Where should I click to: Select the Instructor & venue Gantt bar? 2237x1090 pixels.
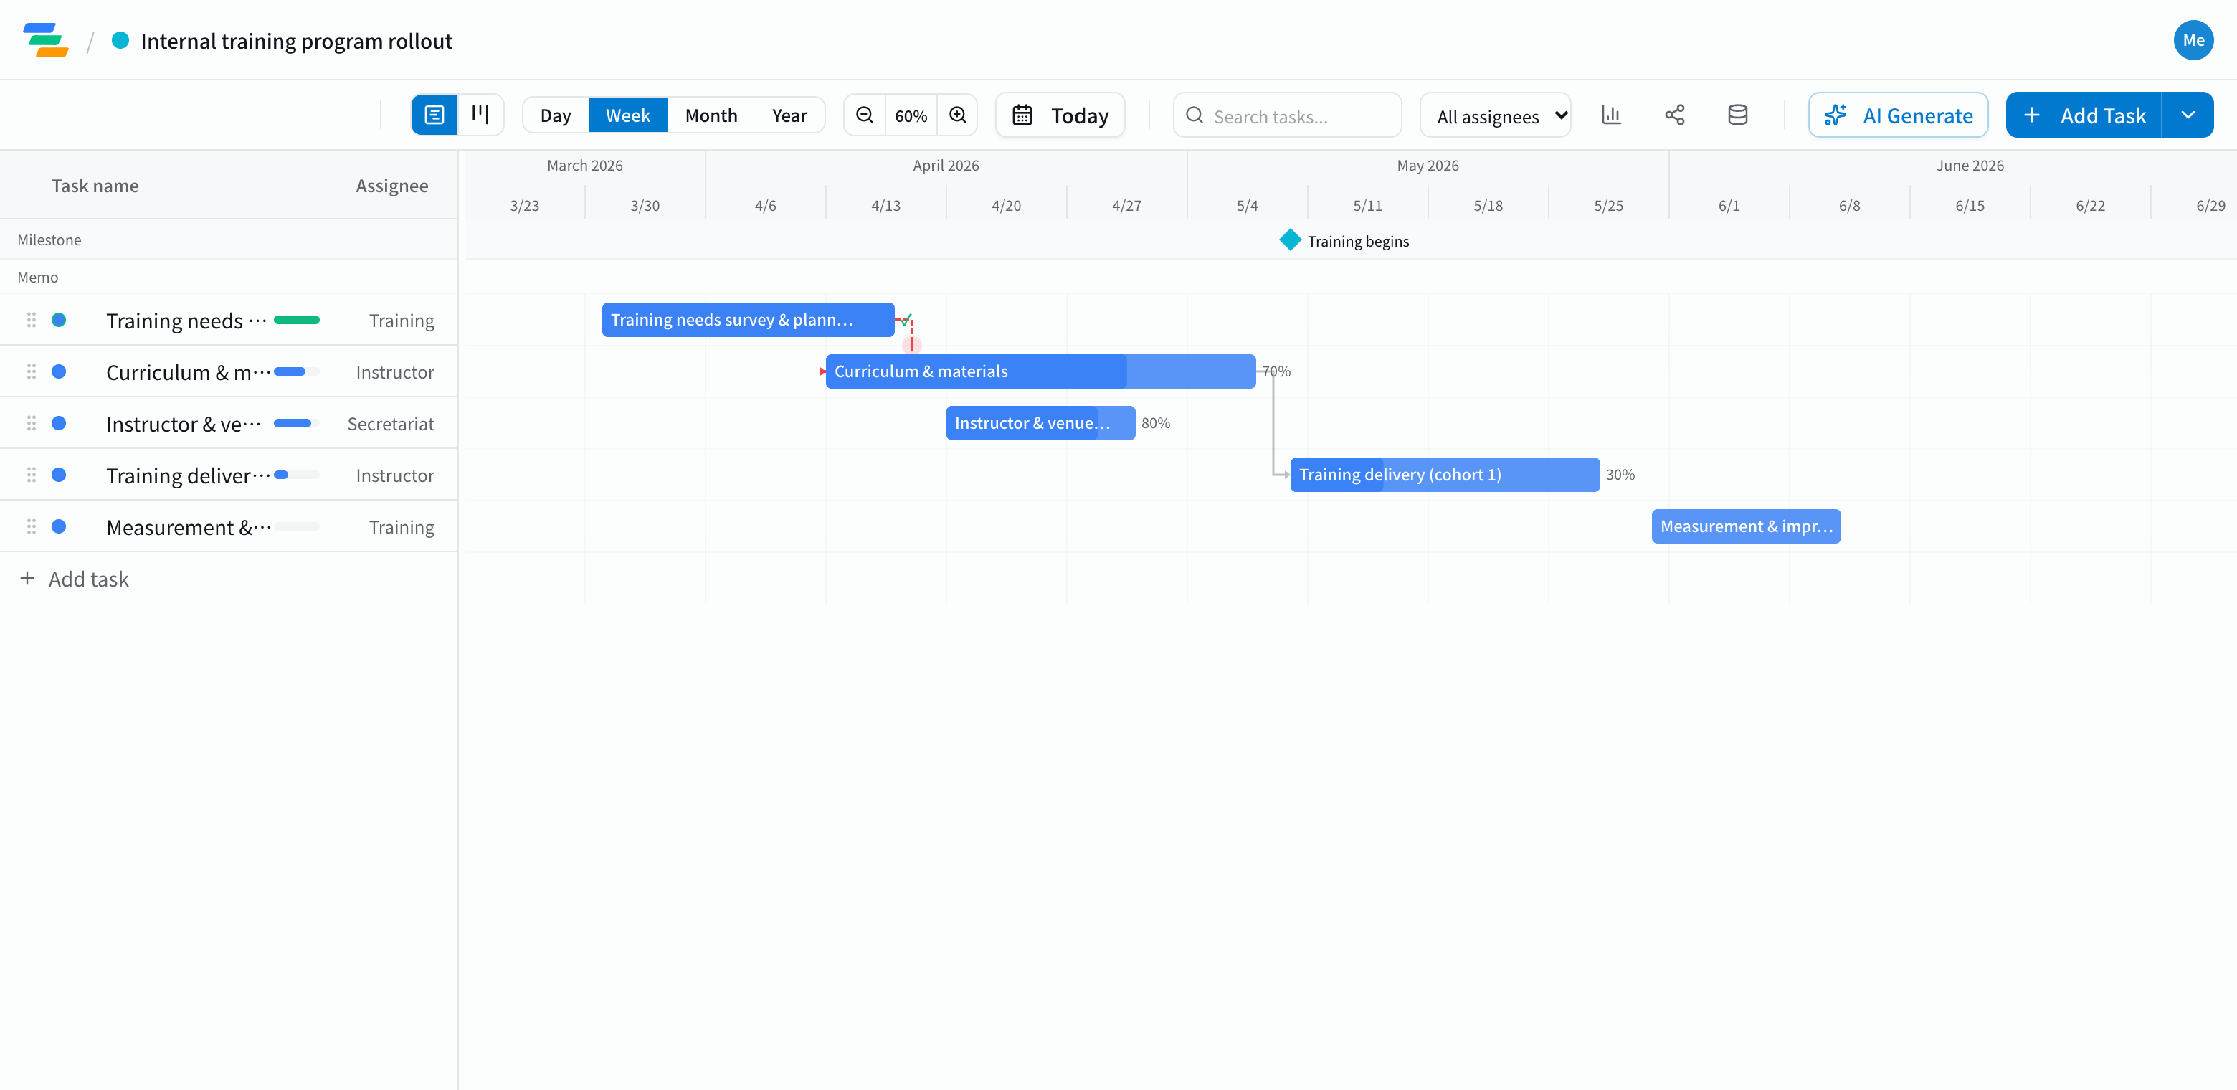coord(1040,423)
